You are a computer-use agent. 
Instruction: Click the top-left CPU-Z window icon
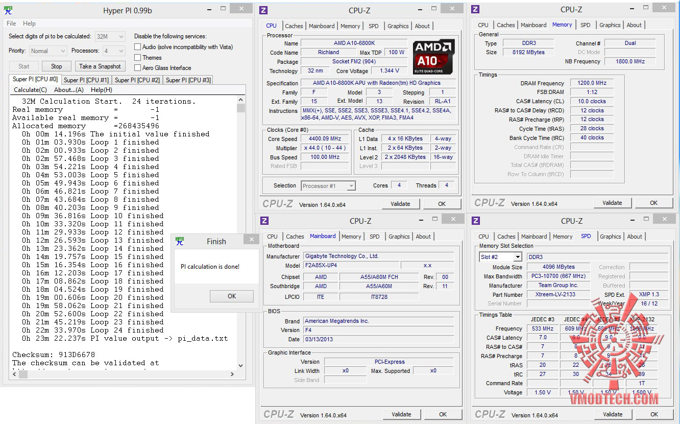[x=263, y=10]
